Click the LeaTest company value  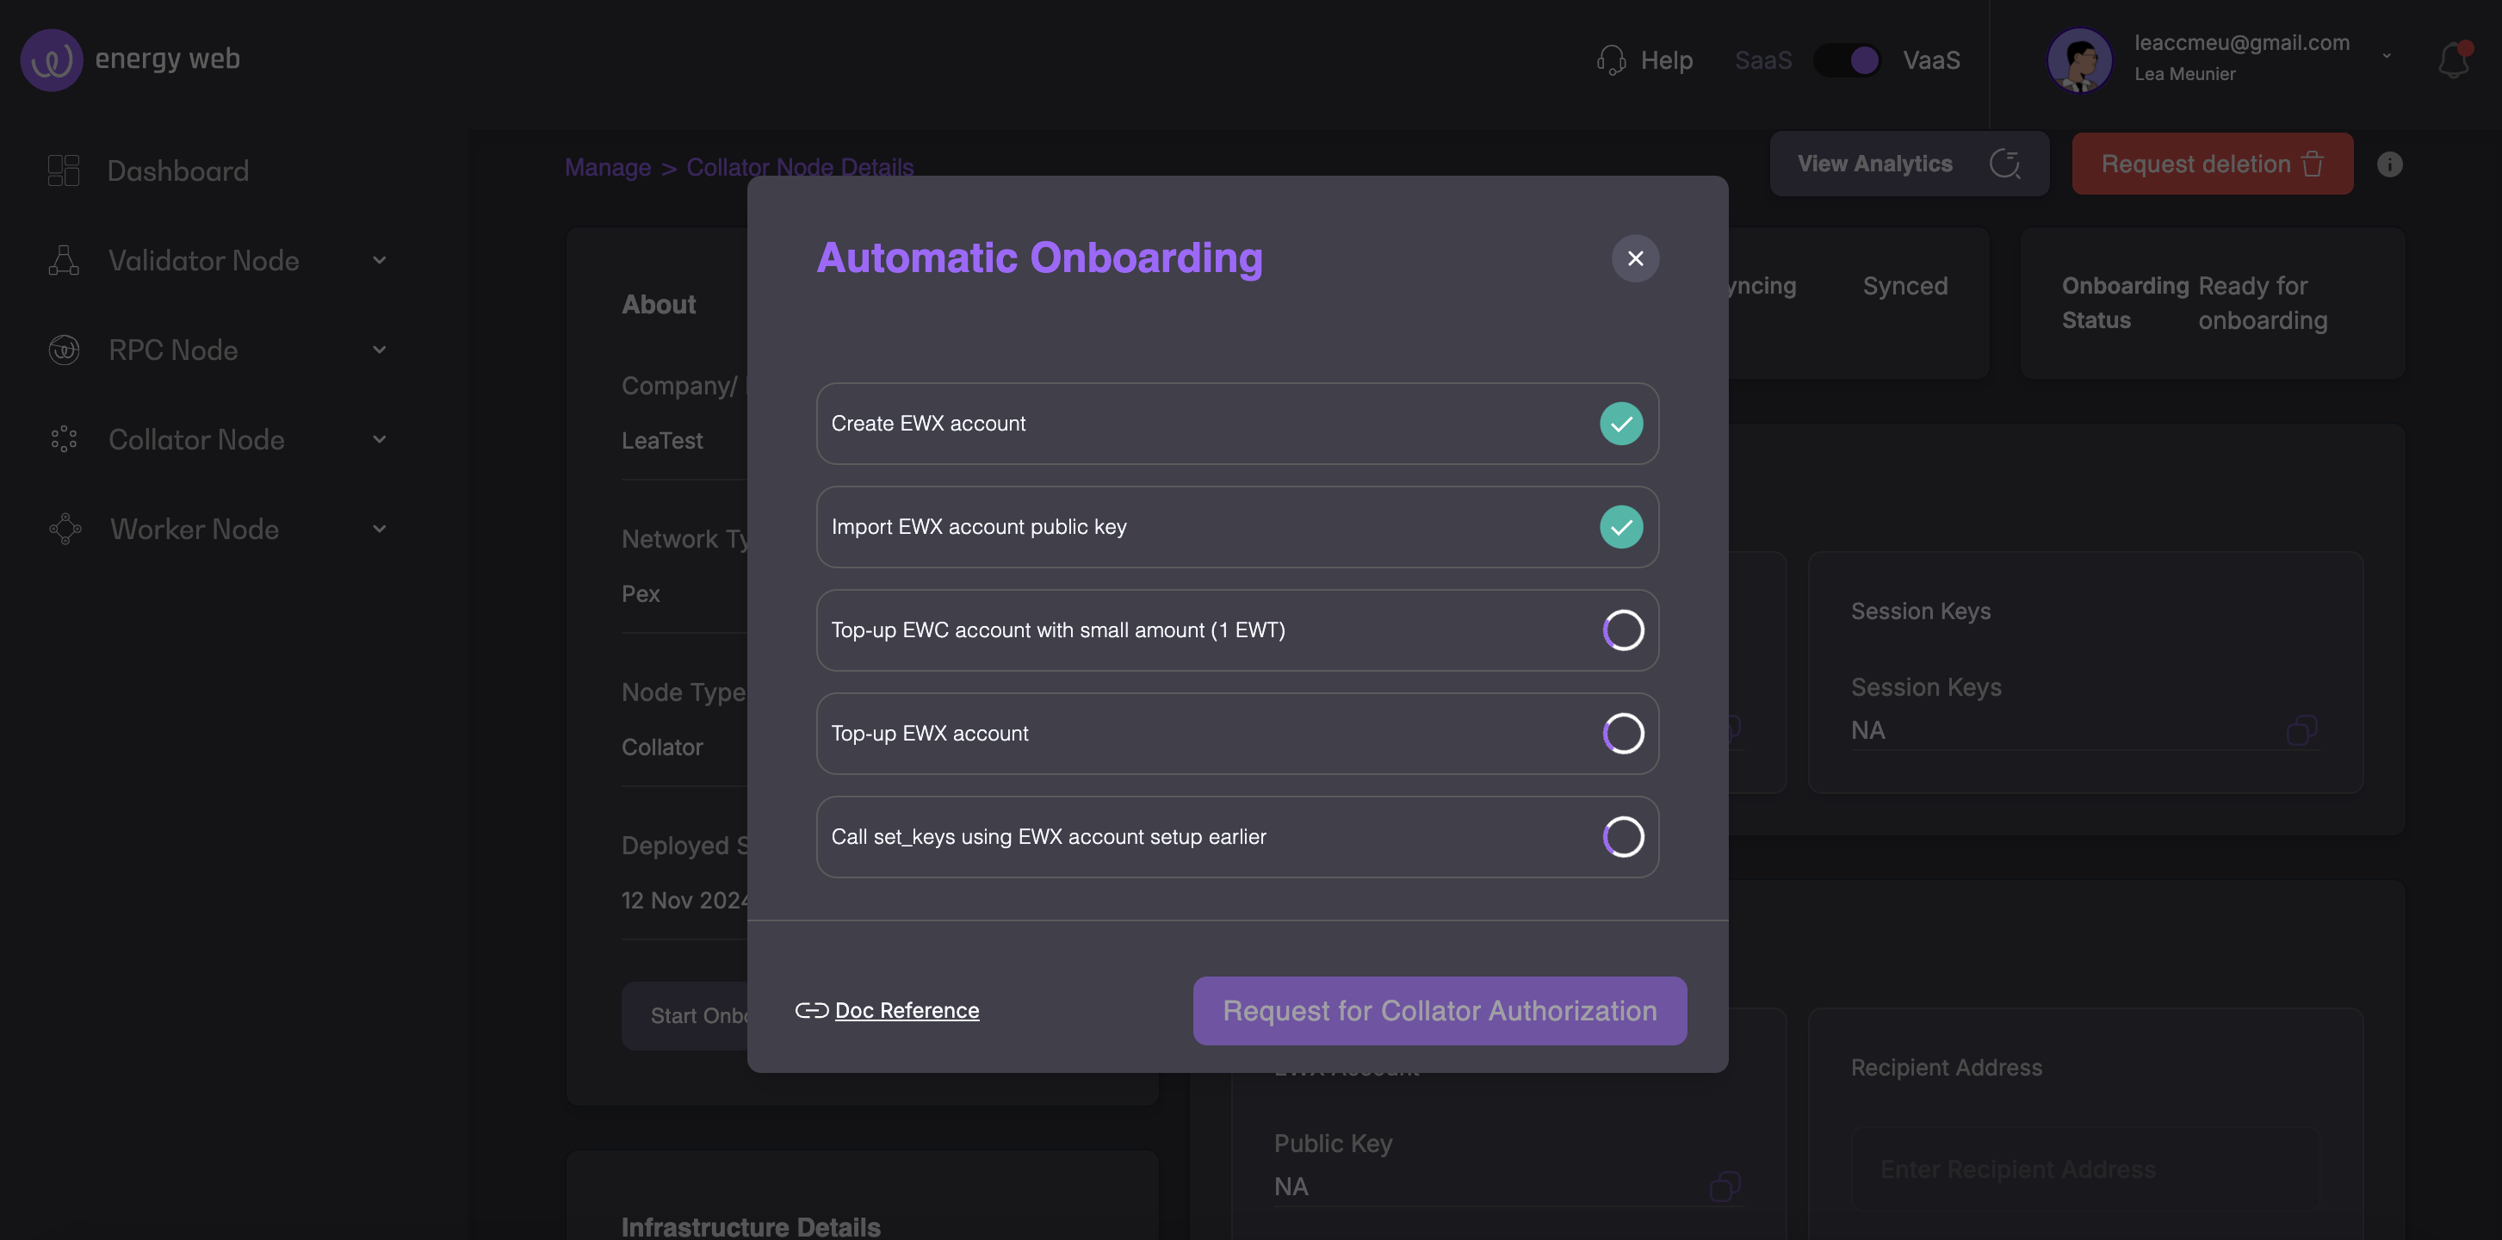tap(661, 439)
